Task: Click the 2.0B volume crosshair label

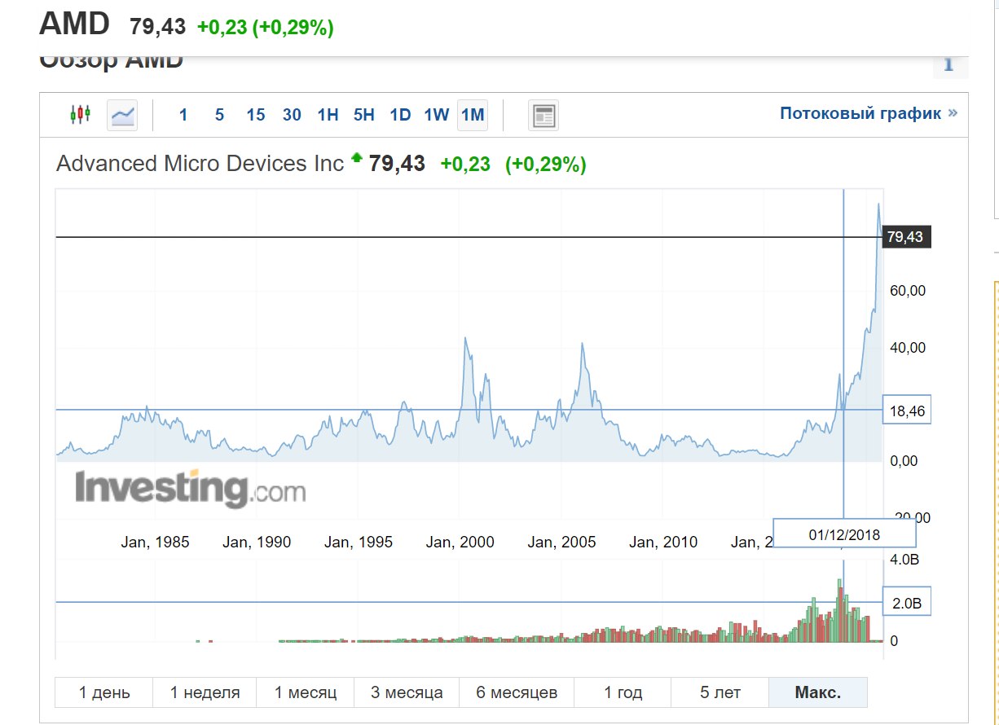Action: [x=907, y=603]
